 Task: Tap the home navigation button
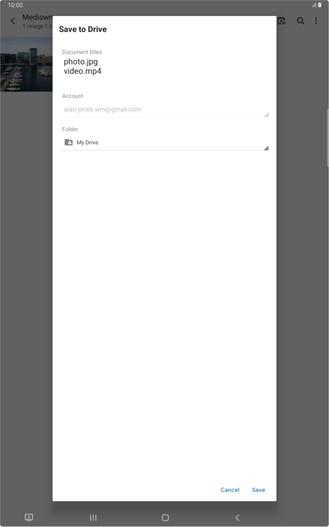[x=165, y=518]
